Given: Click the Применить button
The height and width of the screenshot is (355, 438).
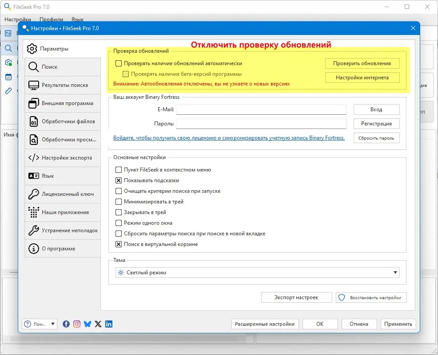Looking at the screenshot, I should 398,324.
